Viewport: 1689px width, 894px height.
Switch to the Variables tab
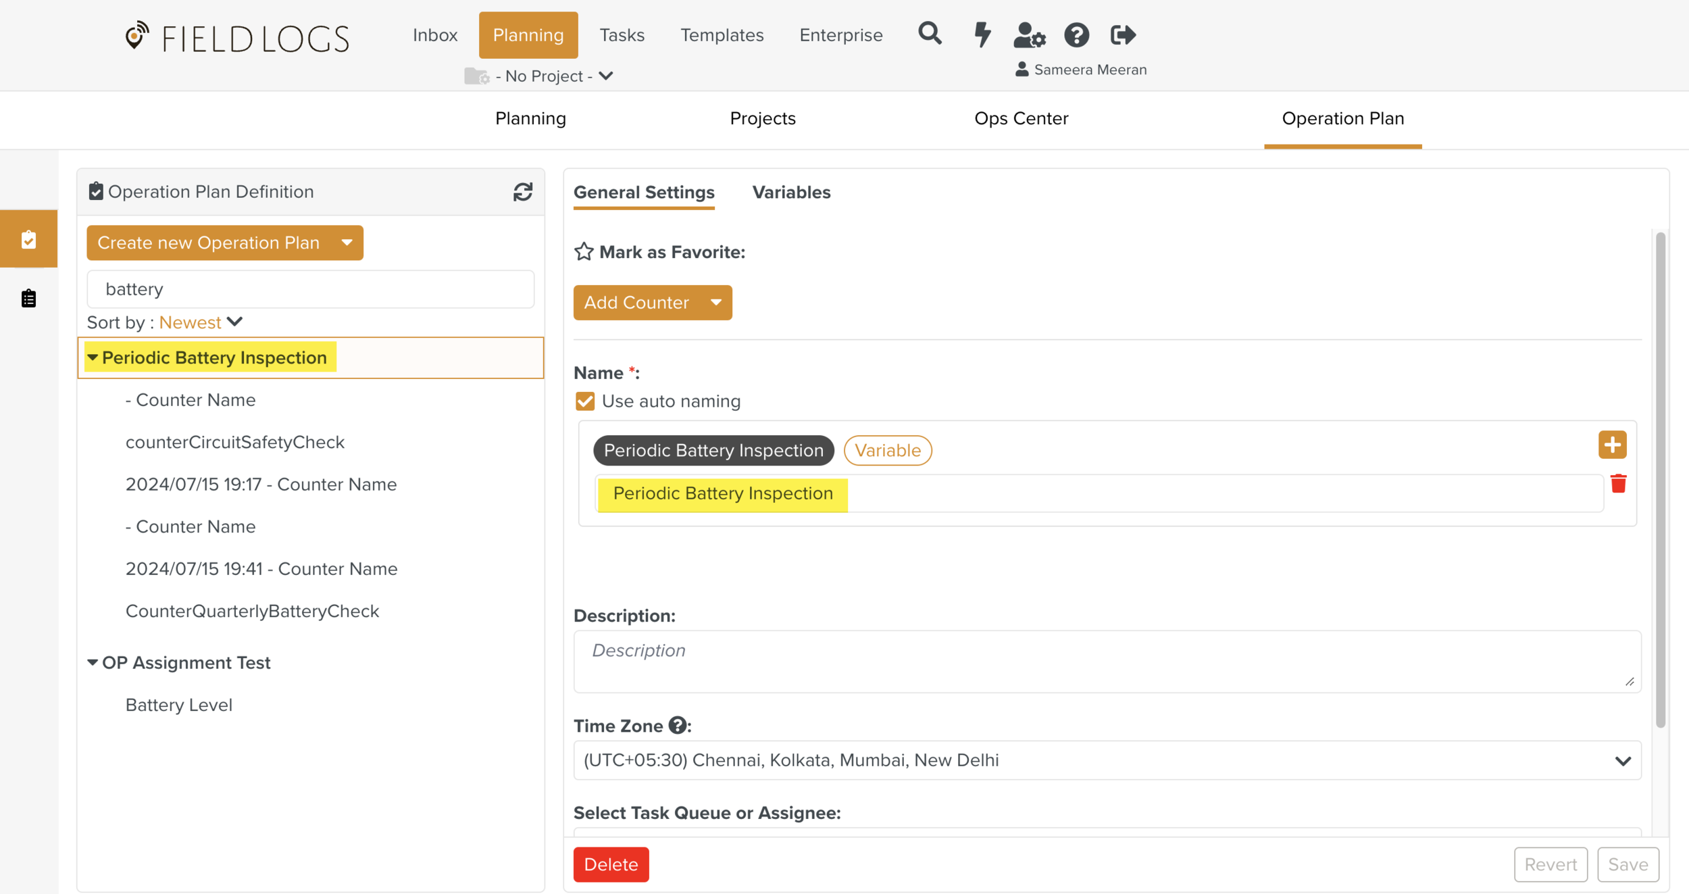pyautogui.click(x=791, y=193)
